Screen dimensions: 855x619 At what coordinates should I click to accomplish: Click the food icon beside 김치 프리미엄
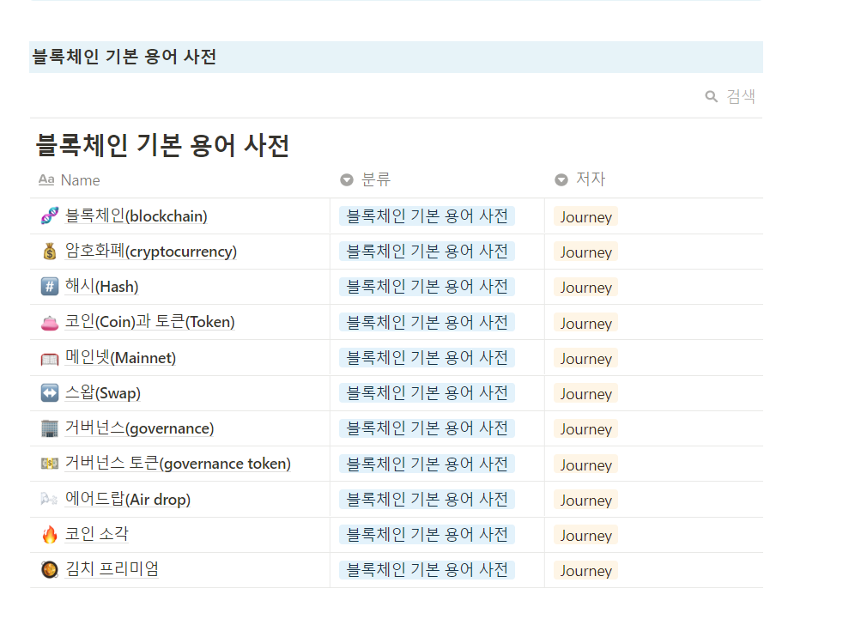pyautogui.click(x=50, y=570)
